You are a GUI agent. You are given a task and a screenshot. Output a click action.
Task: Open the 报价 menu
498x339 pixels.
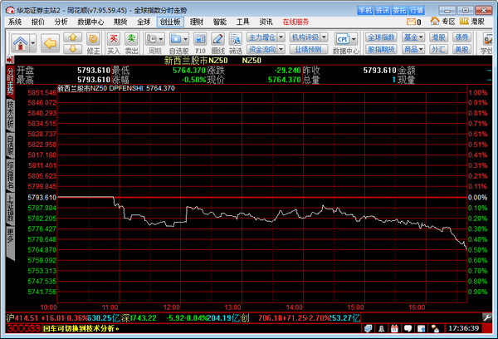[38, 22]
